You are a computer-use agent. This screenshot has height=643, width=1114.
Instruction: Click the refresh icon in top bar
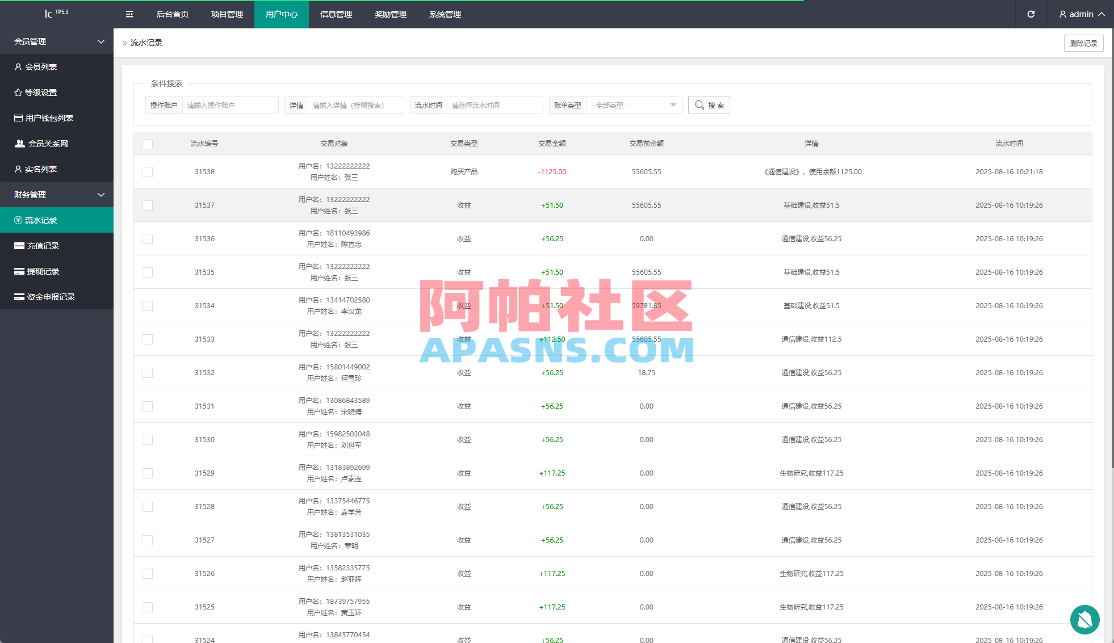pos(1031,14)
